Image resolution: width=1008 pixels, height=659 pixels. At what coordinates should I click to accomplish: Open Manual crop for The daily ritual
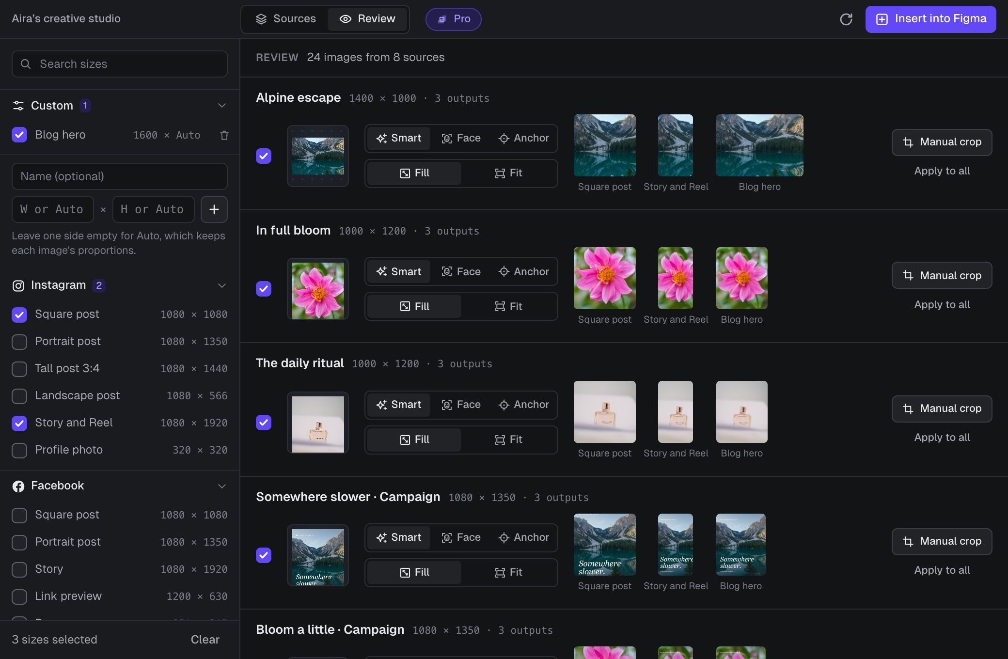[x=942, y=408]
